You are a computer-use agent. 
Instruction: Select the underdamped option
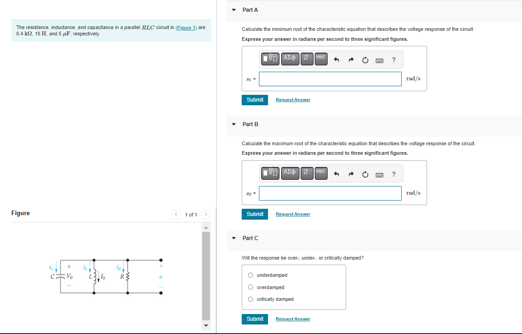[x=250, y=275]
